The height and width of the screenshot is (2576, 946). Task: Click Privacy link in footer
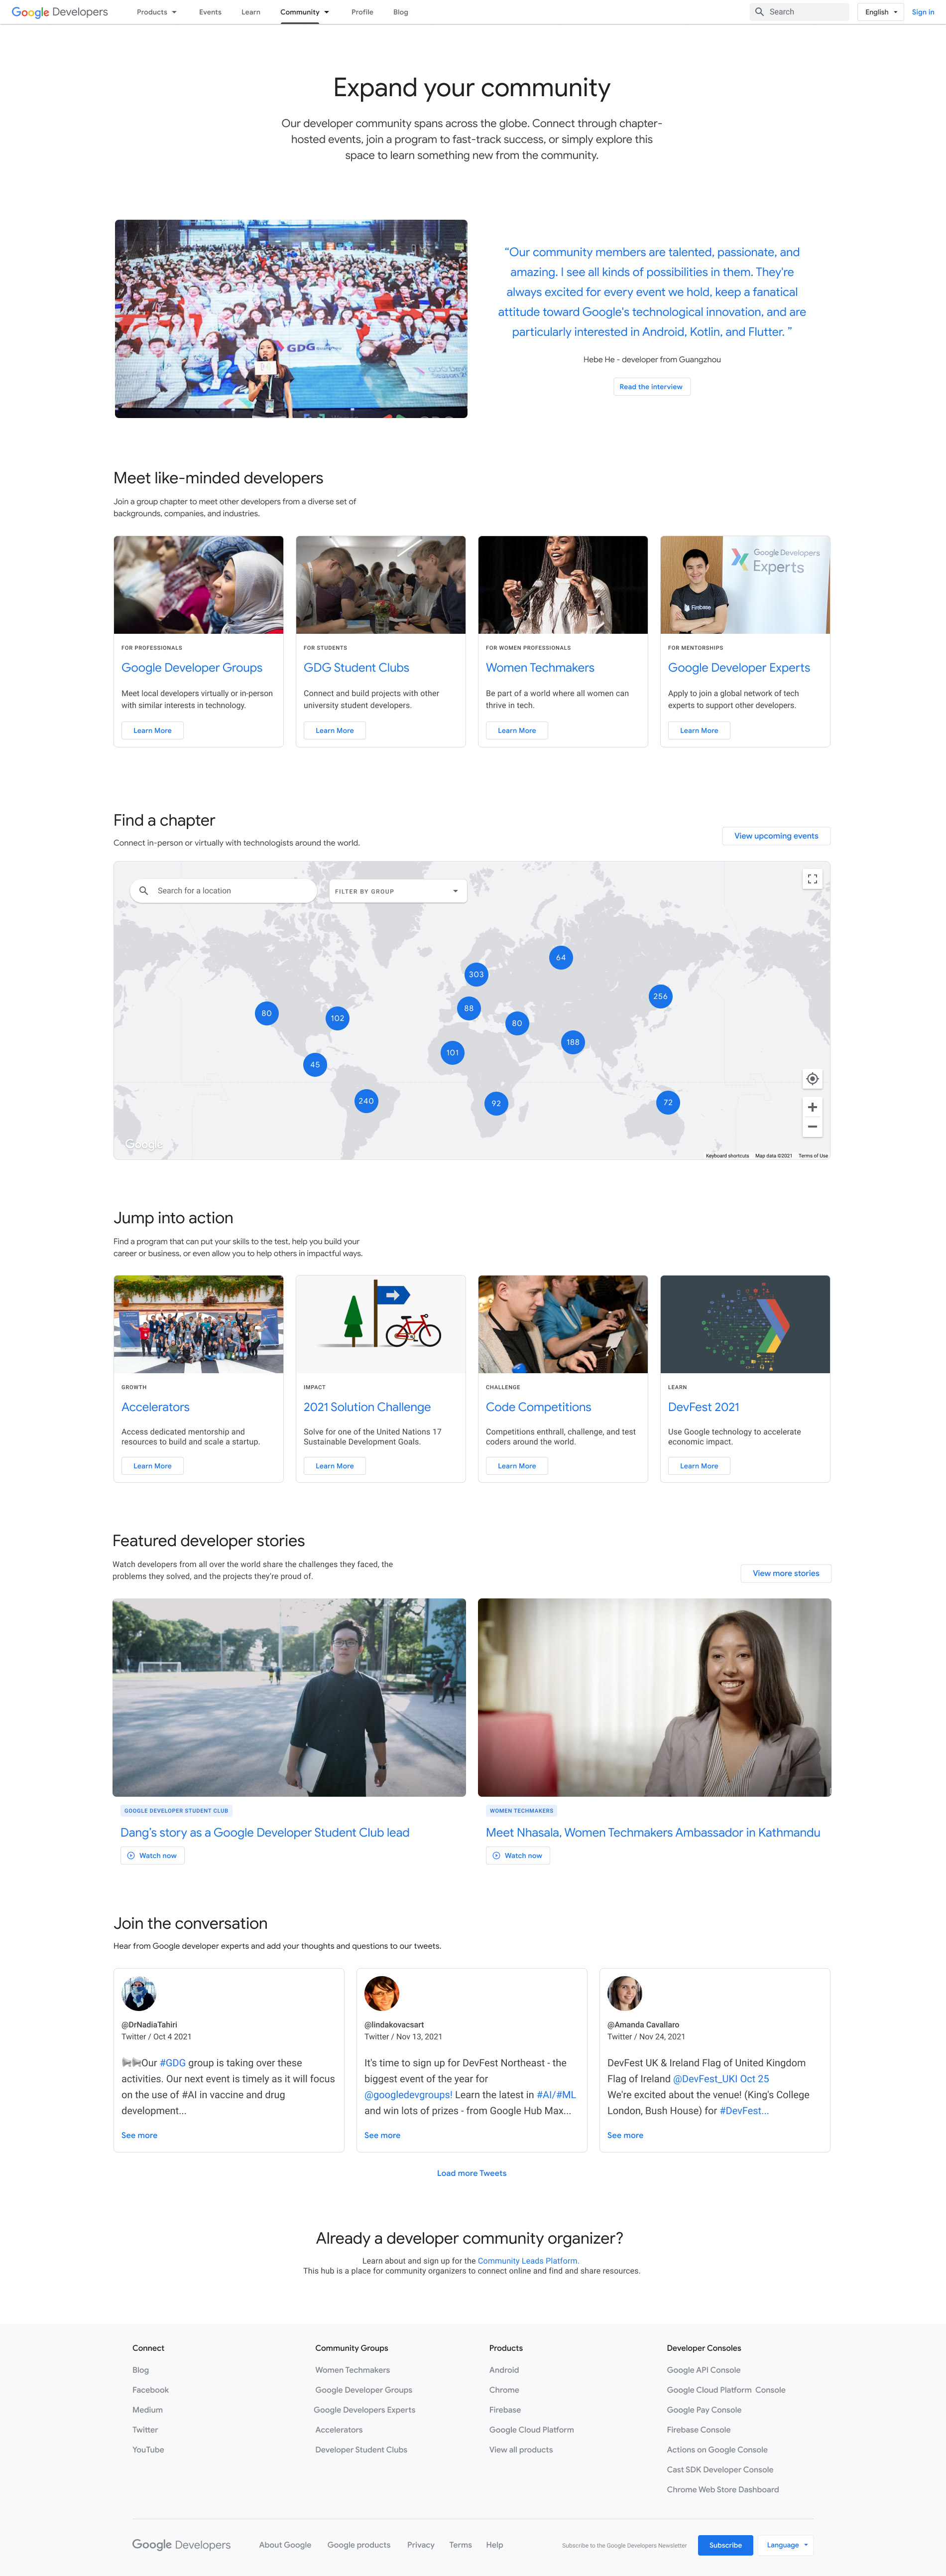pyautogui.click(x=421, y=2544)
